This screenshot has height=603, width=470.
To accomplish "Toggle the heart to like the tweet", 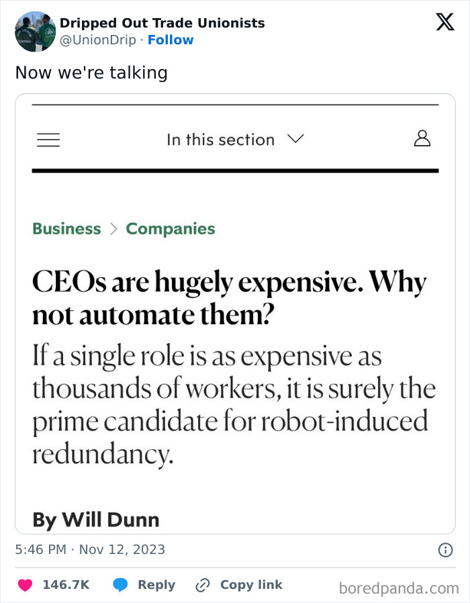I will point(23,584).
